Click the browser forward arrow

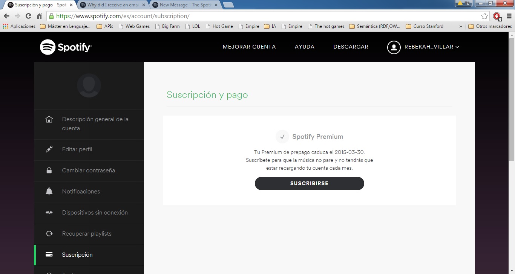[x=17, y=16]
